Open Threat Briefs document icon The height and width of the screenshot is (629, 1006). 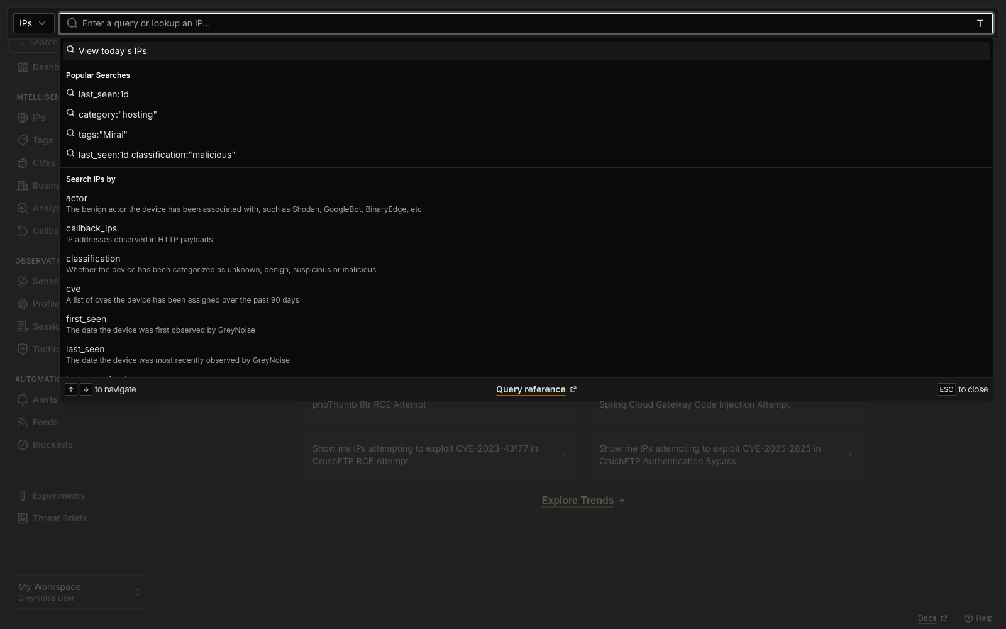(x=23, y=518)
